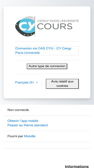Click the gray page background above the card

coord(47,3)
